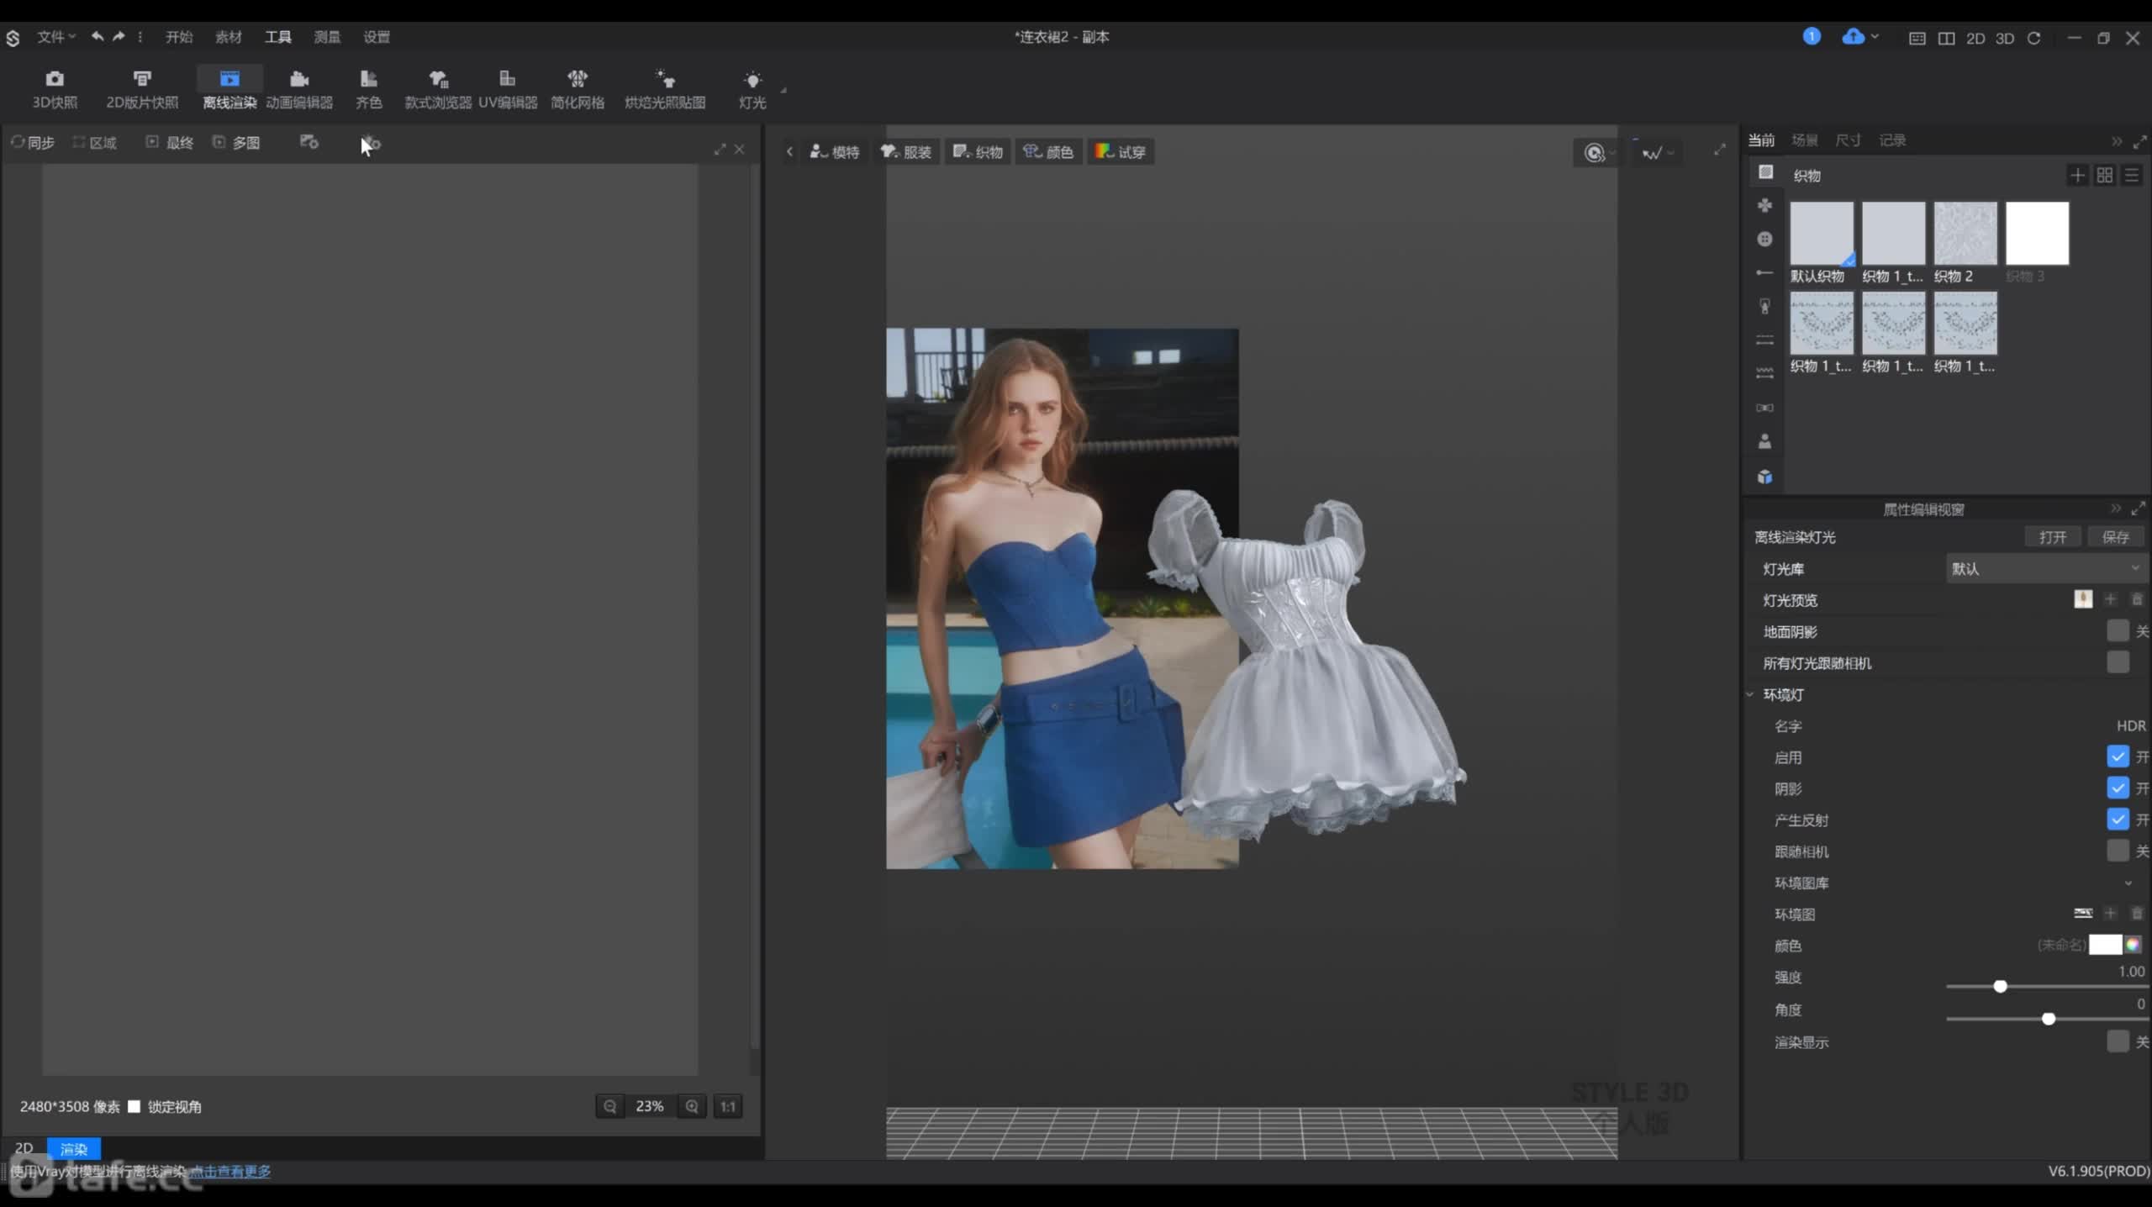Click the refresh circular arrow icon

pyautogui.click(x=2034, y=38)
